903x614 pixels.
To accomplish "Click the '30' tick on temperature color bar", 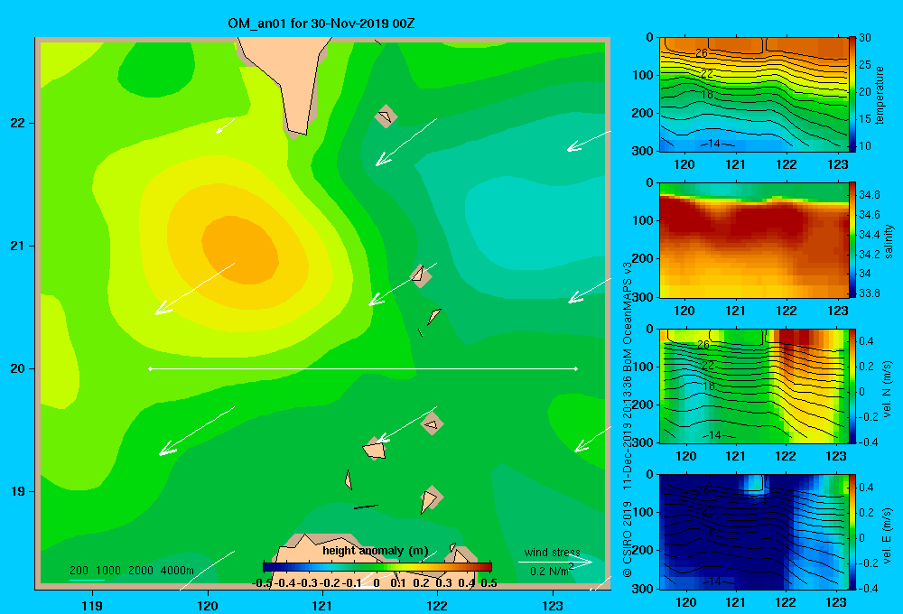I will 864,38.
